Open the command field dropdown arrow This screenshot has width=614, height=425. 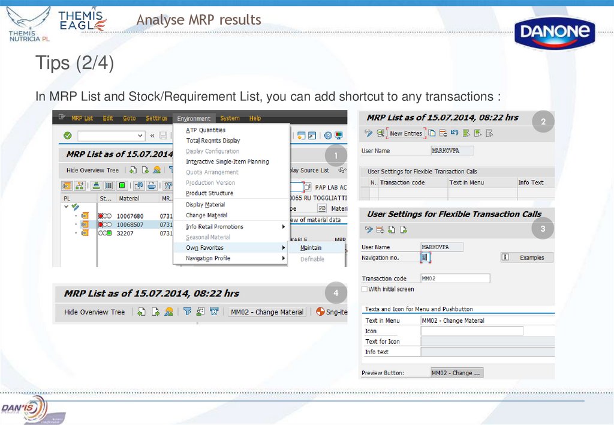(139, 135)
